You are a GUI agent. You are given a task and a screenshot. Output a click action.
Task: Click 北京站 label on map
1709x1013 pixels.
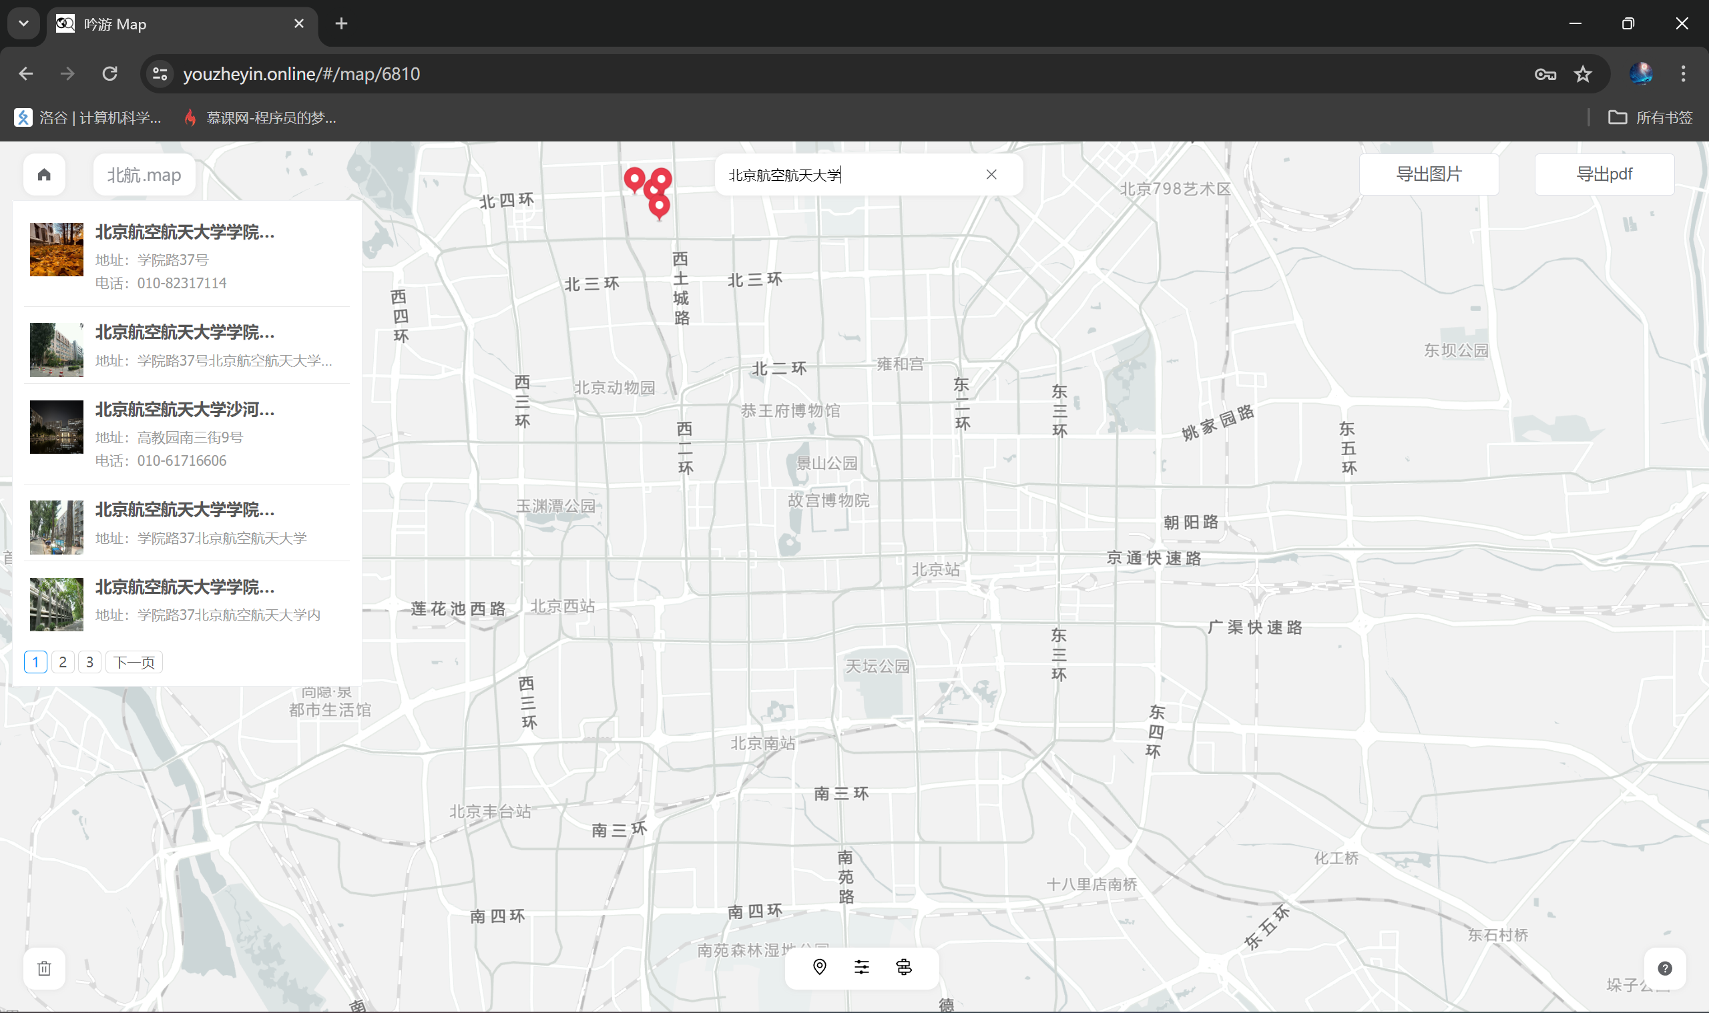pyautogui.click(x=935, y=569)
